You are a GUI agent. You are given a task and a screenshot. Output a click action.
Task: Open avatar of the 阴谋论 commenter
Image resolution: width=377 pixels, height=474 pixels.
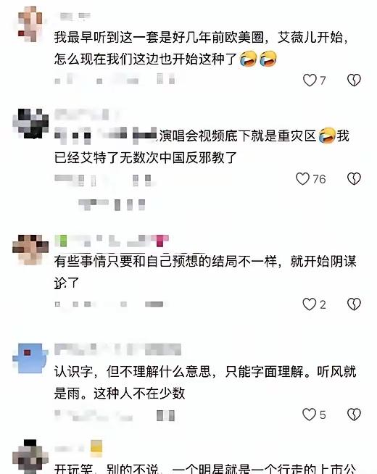(x=30, y=249)
